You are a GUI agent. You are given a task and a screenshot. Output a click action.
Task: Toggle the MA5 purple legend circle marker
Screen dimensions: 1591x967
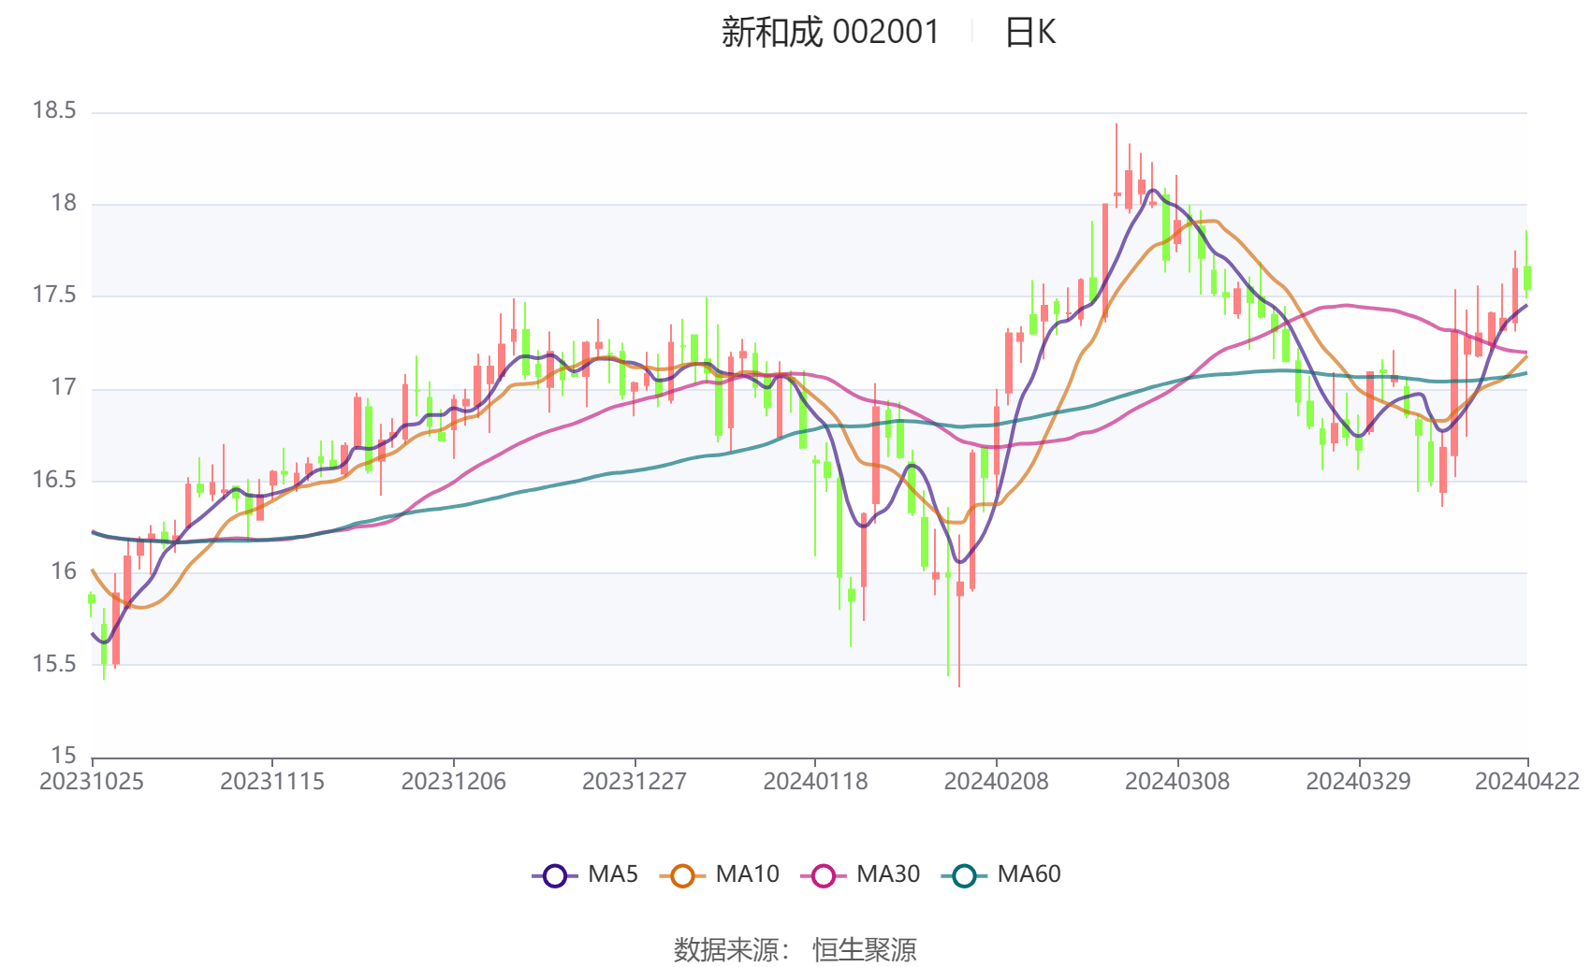point(555,875)
